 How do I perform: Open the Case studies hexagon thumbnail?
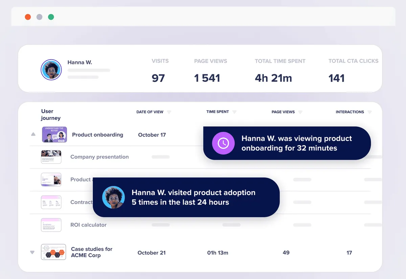click(53, 252)
